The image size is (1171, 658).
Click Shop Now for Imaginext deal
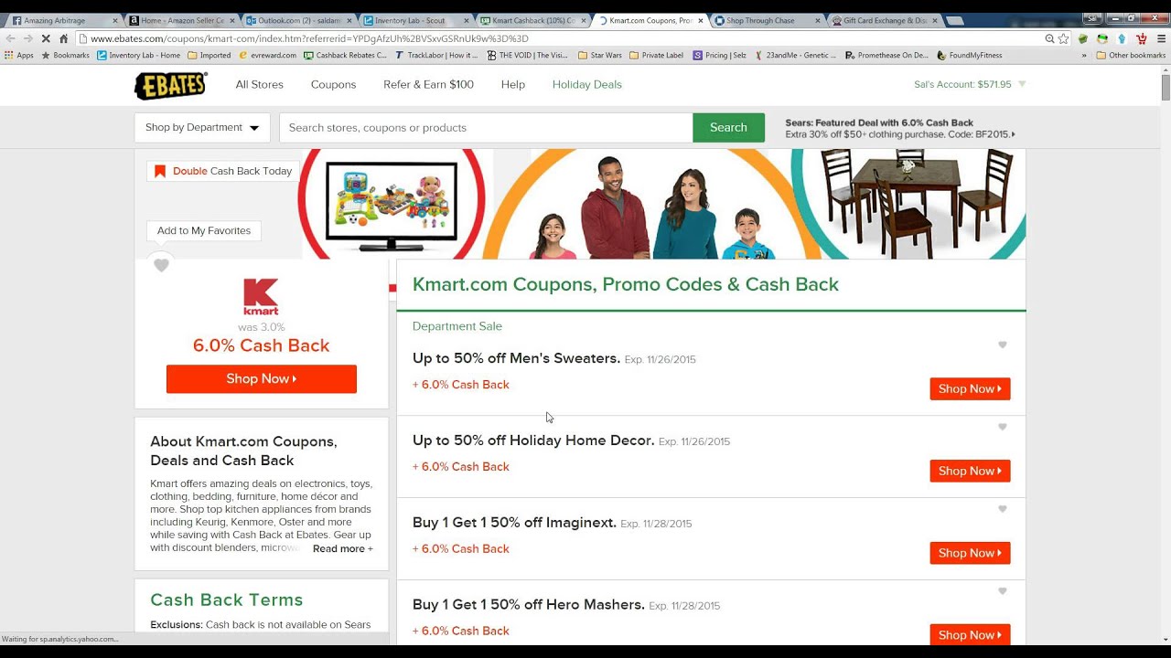point(970,553)
